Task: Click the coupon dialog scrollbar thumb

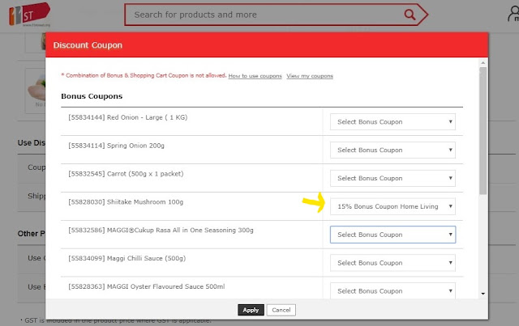Action: tap(483, 131)
